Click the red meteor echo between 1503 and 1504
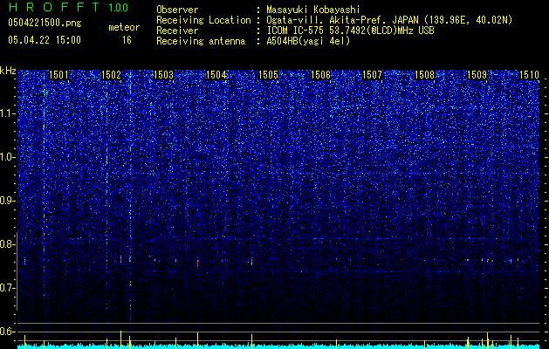Viewport: 549px width, 349px height. pos(197,263)
